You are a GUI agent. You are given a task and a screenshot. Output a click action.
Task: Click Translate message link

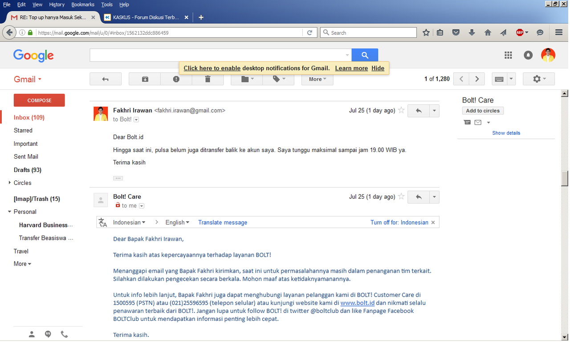coord(223,222)
